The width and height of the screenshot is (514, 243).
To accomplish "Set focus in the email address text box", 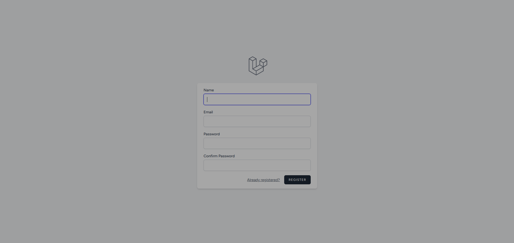I will coord(257,121).
